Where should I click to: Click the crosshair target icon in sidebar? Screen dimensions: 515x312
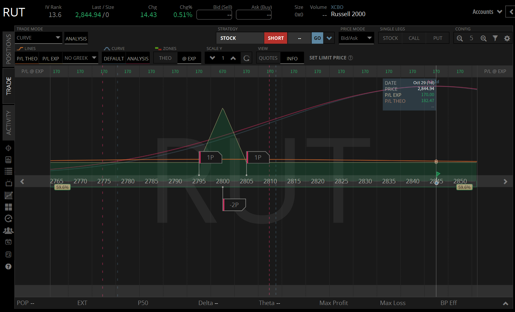click(x=9, y=148)
